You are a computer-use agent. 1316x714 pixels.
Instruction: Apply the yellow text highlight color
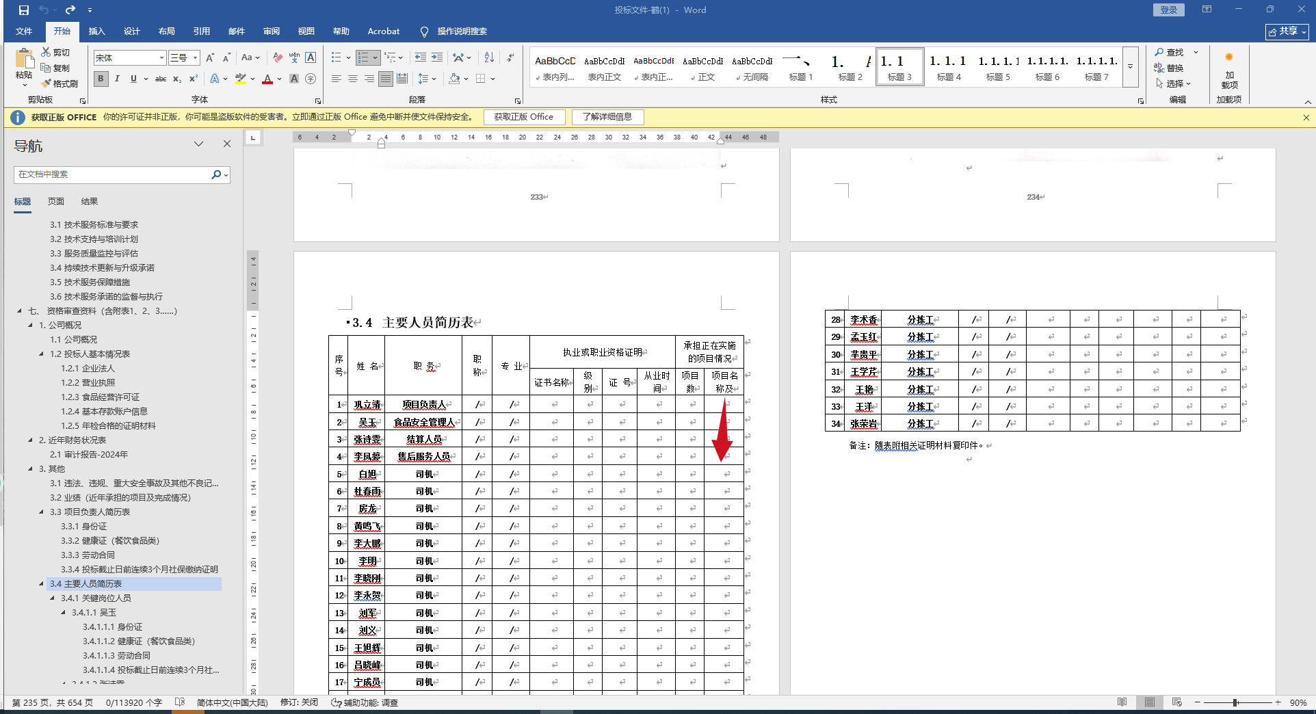click(240, 79)
